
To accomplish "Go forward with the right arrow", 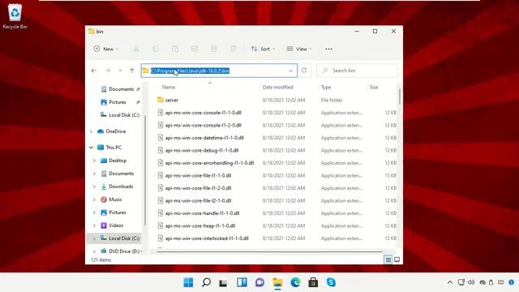I will [108, 71].
